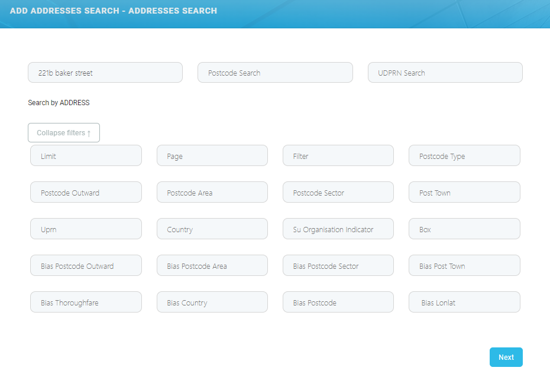
Task: Select the Uprn filter field
Action: click(86, 229)
